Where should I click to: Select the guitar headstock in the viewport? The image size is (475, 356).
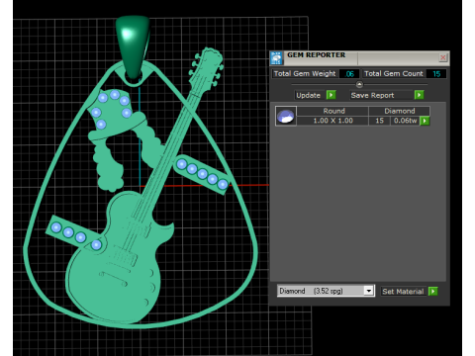point(207,67)
